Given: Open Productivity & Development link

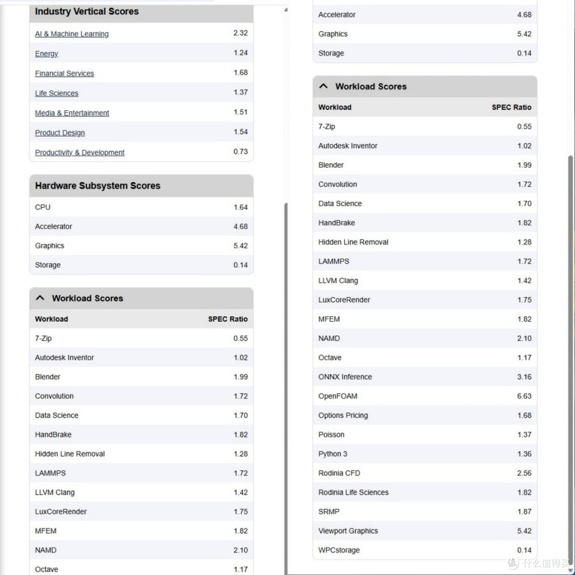Looking at the screenshot, I should 79,153.
